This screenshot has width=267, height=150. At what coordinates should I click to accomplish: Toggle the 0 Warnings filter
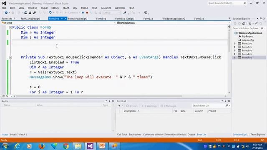point(149,106)
